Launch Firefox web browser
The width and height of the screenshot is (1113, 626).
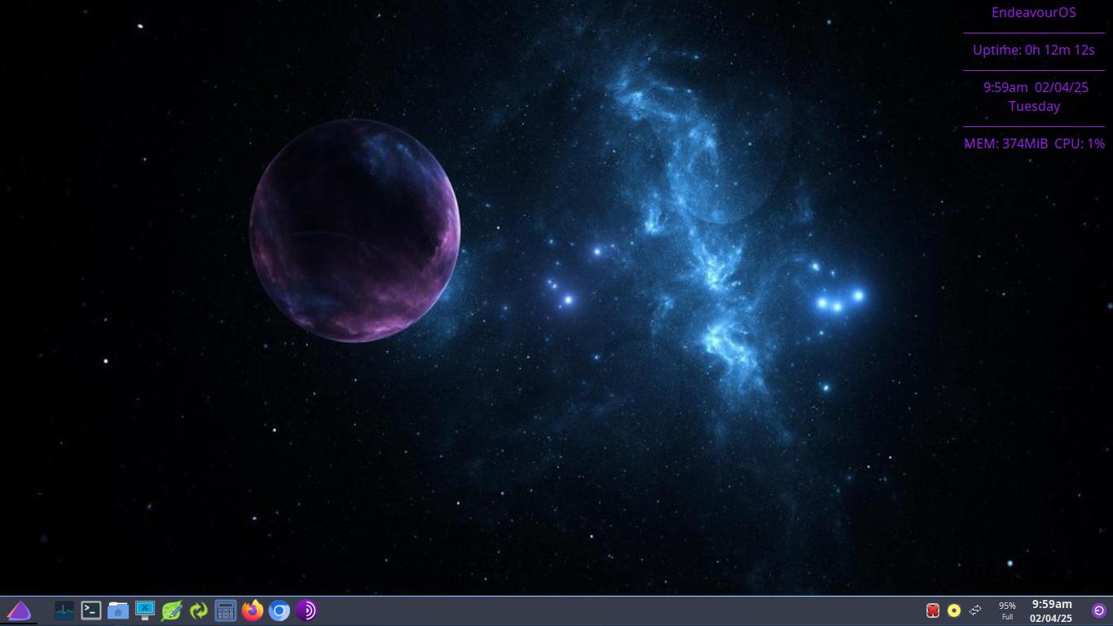click(253, 611)
